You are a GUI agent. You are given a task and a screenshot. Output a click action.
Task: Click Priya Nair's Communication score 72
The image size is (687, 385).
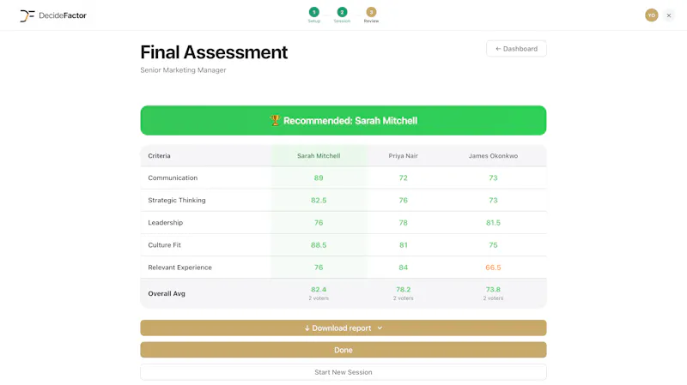click(403, 178)
